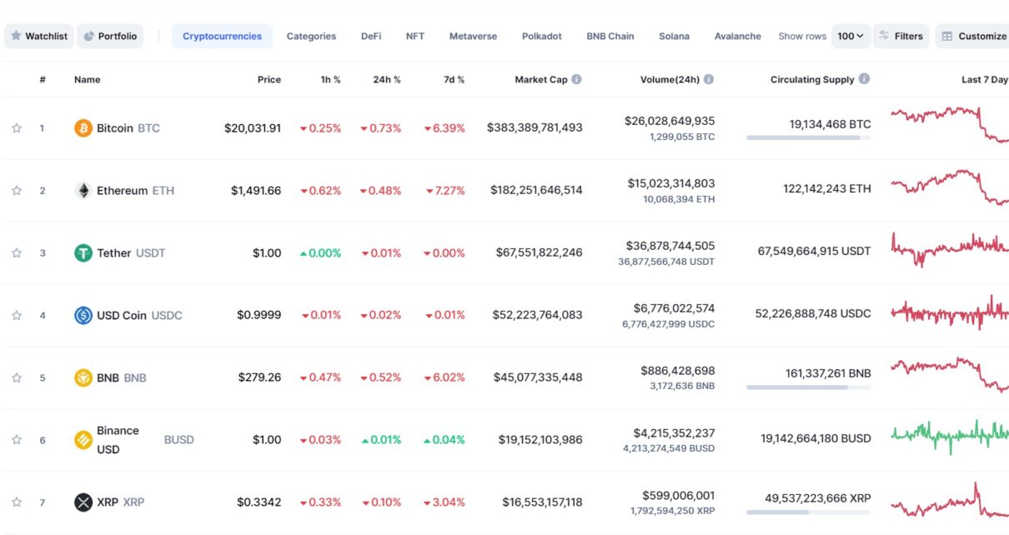Sort by the 7d % column header
Screen dimensions: 1009x535
pos(454,80)
